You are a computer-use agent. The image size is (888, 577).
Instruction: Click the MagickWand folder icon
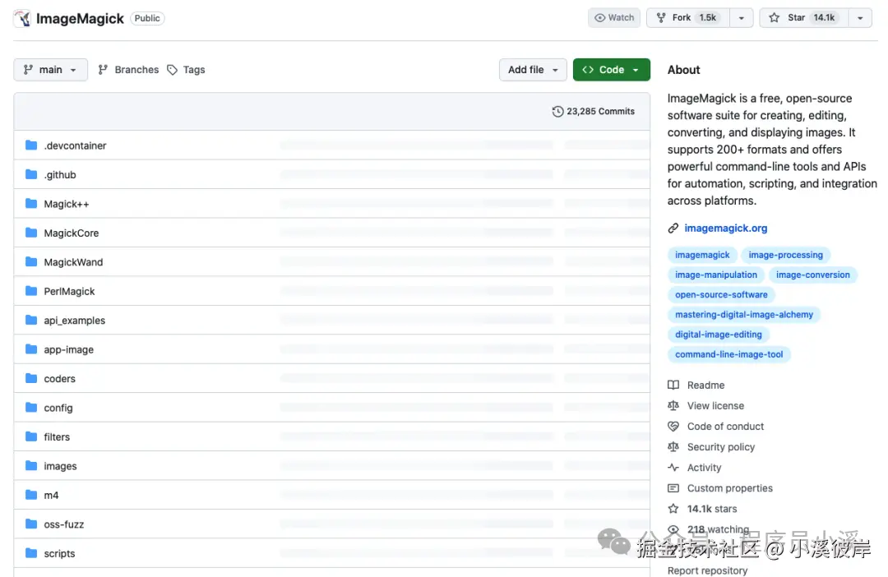[31, 262]
